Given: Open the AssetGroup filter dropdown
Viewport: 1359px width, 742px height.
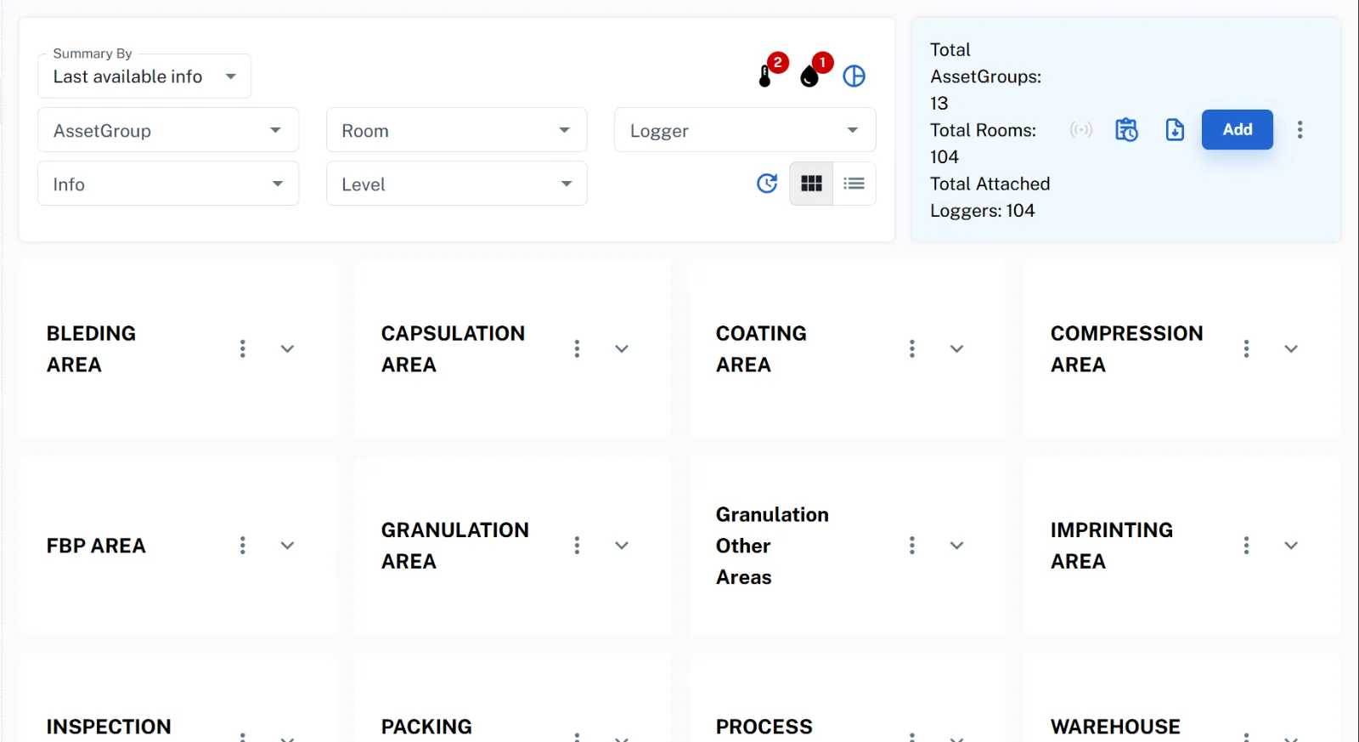Looking at the screenshot, I should coord(168,130).
